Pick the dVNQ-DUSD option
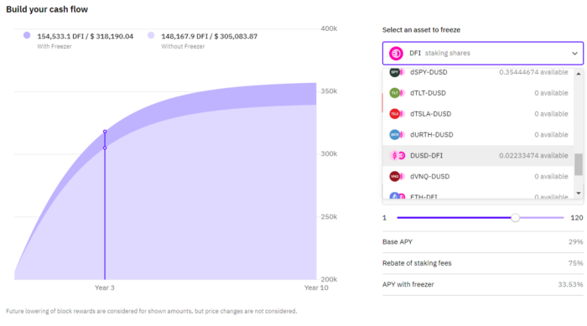Screen dimensions: 587x326 479,176
